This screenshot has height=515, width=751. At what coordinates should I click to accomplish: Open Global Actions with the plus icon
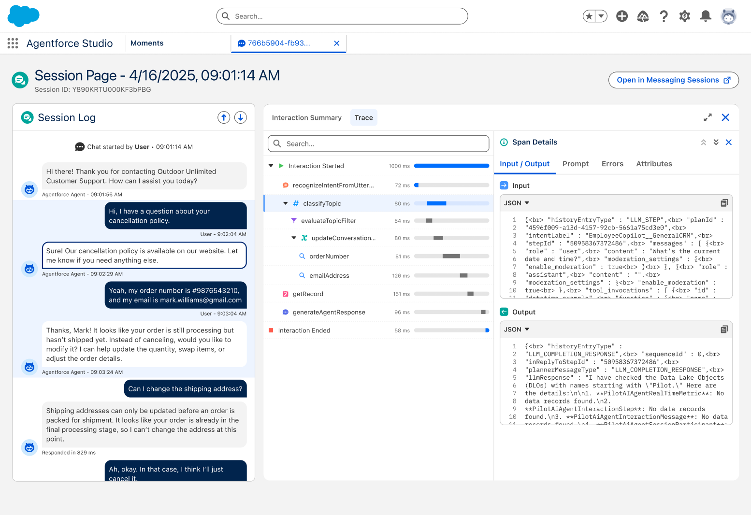point(621,16)
